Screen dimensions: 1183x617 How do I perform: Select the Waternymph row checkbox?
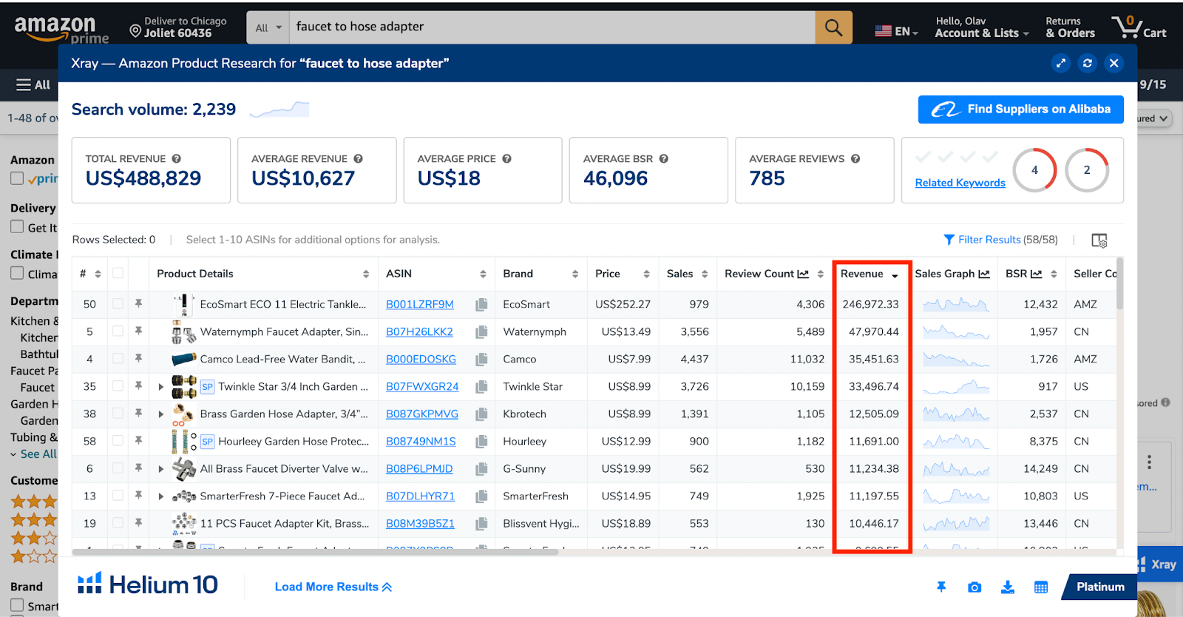click(118, 331)
